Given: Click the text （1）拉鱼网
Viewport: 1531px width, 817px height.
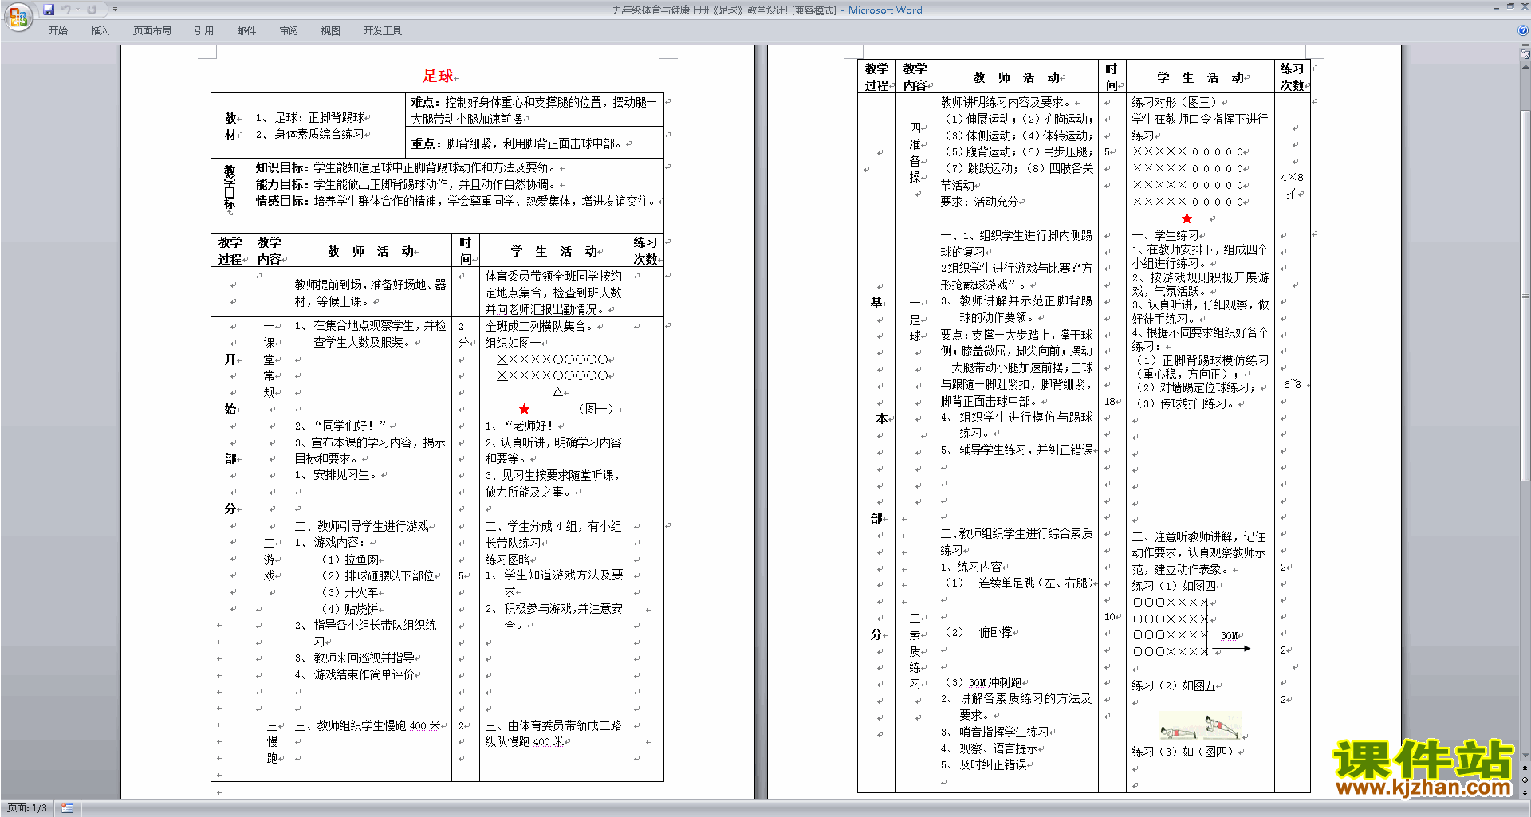Looking at the screenshot, I should (350, 560).
